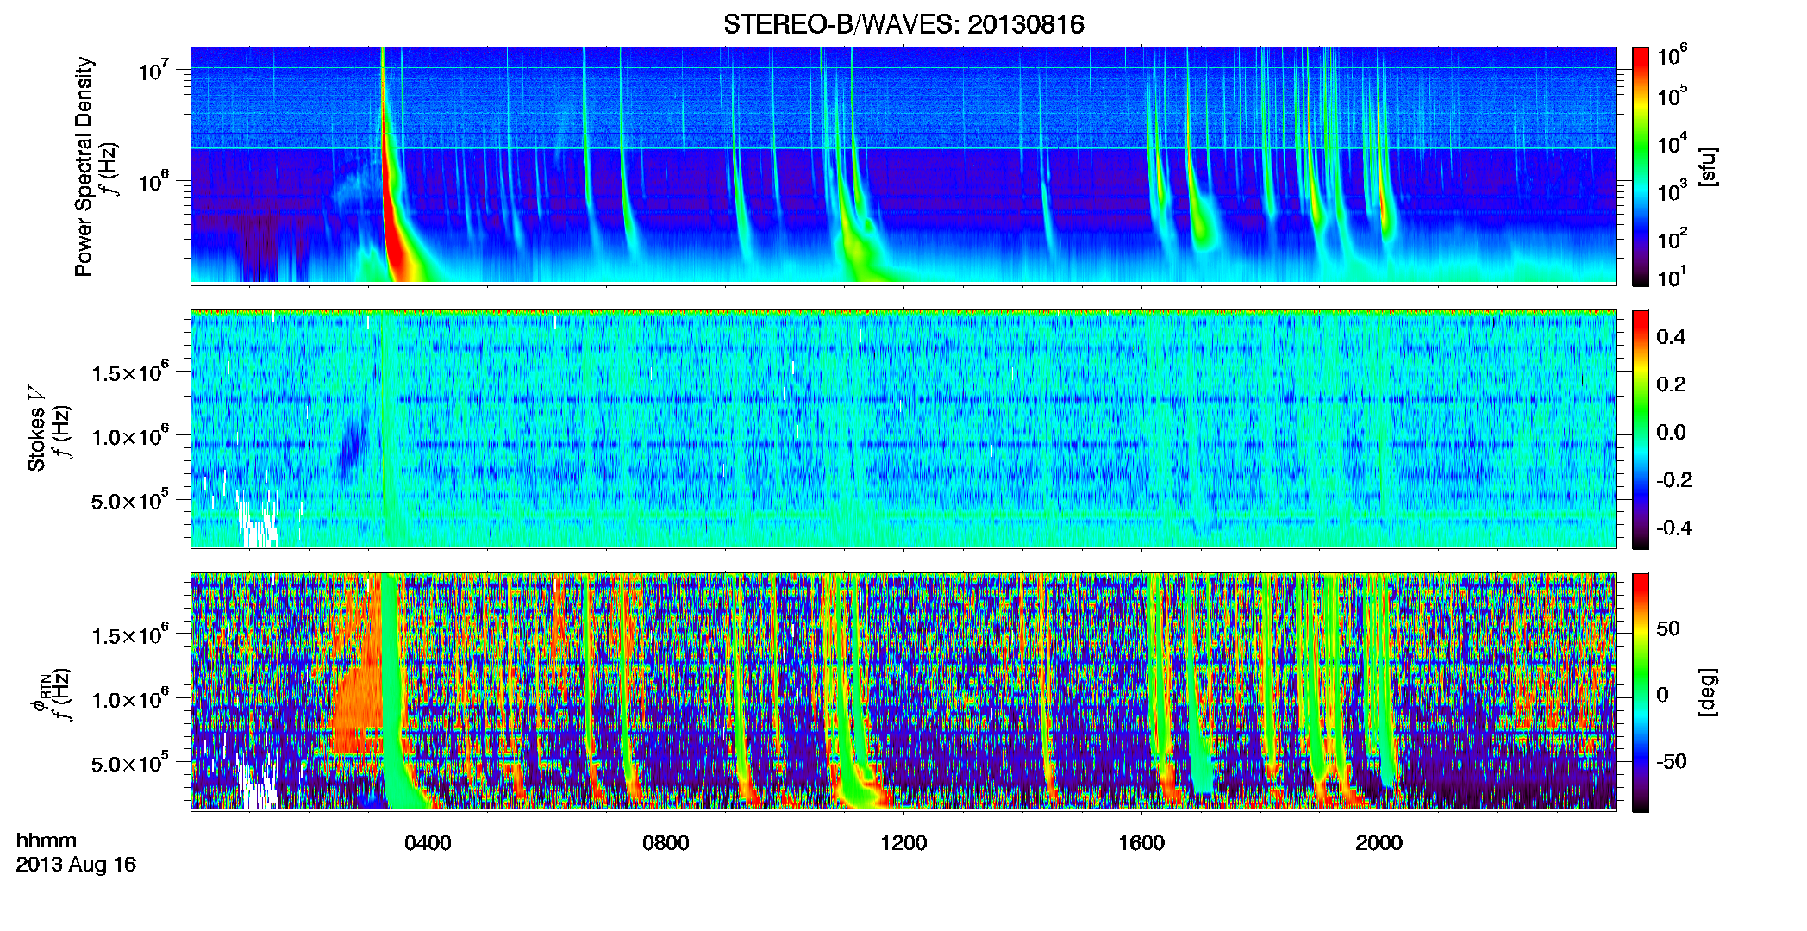
Task: Click the Power Spectral Density spectrogram panel
Action: 903,166
